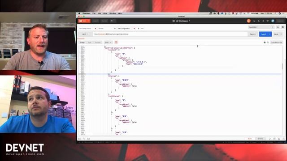Screen dimensions: 287x161
Task: Click the two-pane layout icon in status bar
Action: [x=274, y=139]
